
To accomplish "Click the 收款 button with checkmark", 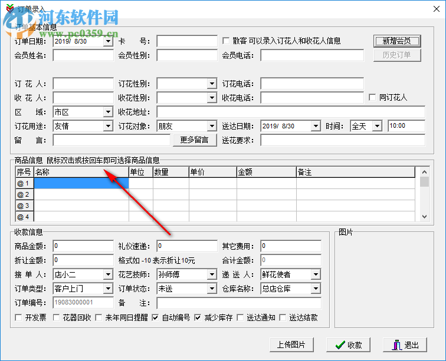I will click(349, 345).
